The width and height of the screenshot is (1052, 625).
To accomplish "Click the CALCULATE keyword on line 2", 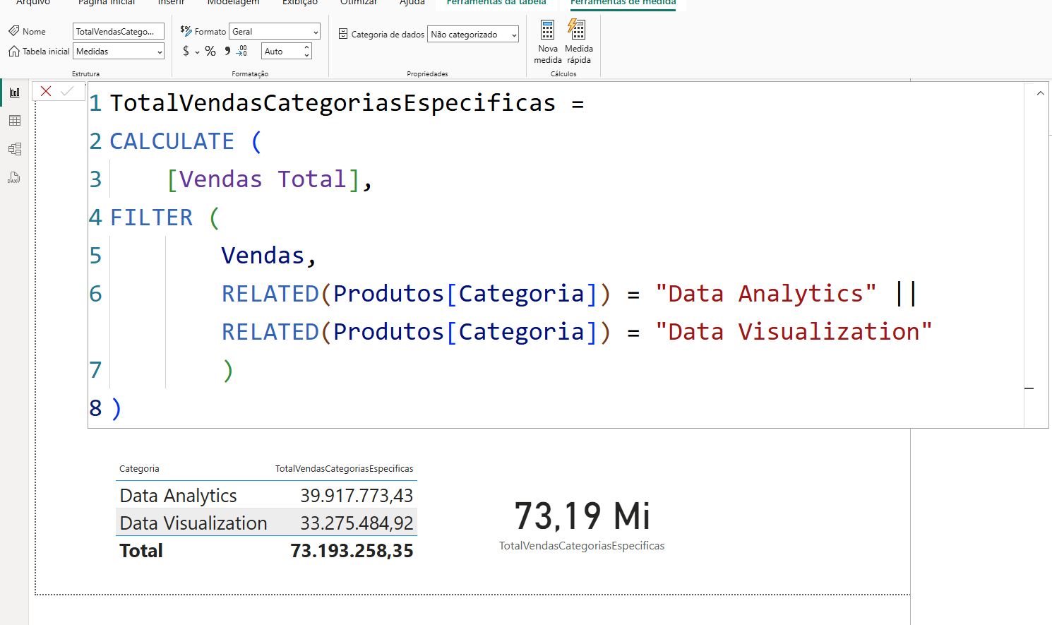I will coord(172,141).
